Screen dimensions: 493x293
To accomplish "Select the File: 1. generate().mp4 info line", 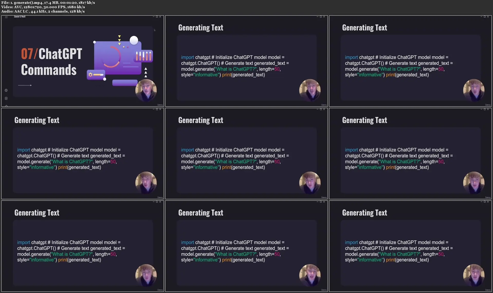I will [48, 3].
